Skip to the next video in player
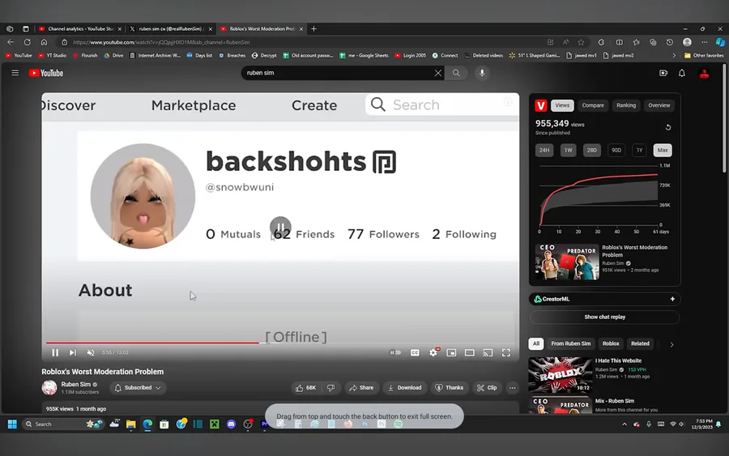 73,353
